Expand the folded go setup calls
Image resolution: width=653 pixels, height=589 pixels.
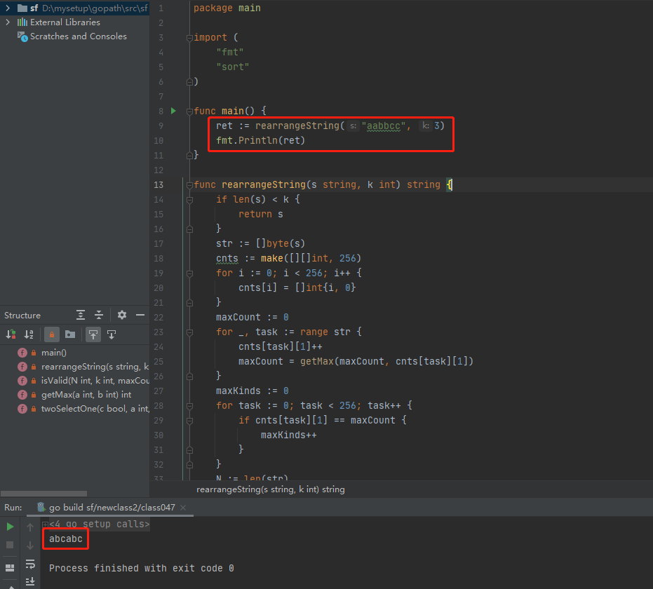[45, 524]
